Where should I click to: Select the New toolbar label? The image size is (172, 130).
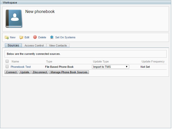(13, 37)
